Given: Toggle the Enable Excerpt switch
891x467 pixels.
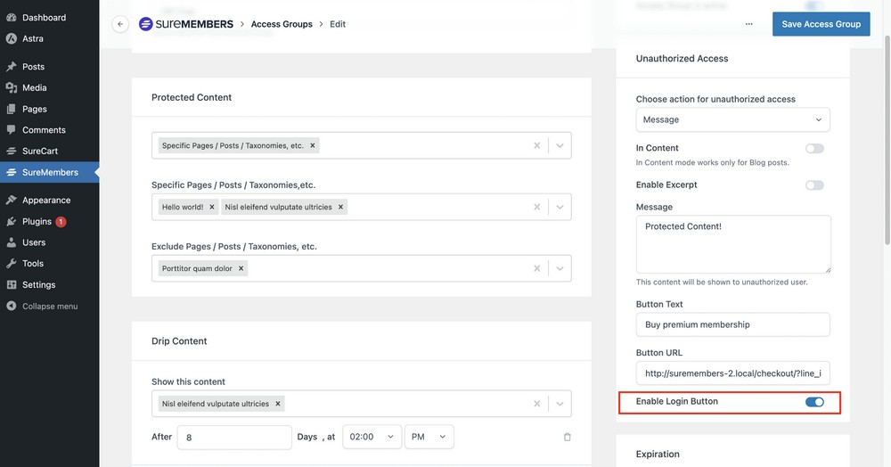Looking at the screenshot, I should click(814, 185).
